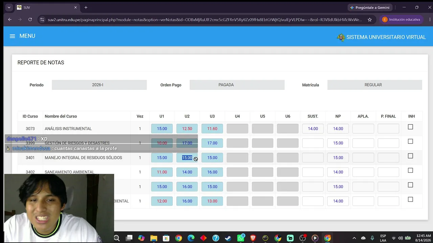Open Wi-Fi network tray icon

pos(393,238)
